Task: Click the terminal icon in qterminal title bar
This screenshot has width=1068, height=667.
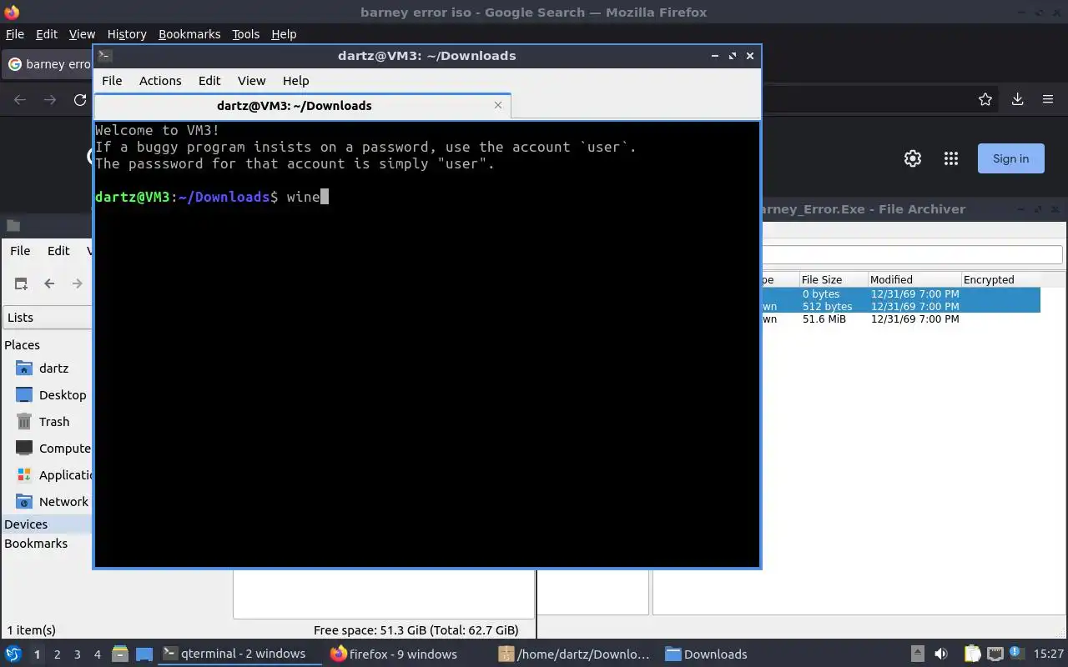Action: click(x=104, y=56)
